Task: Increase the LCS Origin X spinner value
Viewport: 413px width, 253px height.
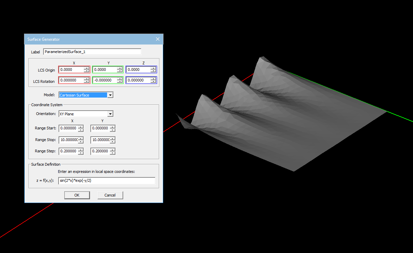Action: [87, 68]
